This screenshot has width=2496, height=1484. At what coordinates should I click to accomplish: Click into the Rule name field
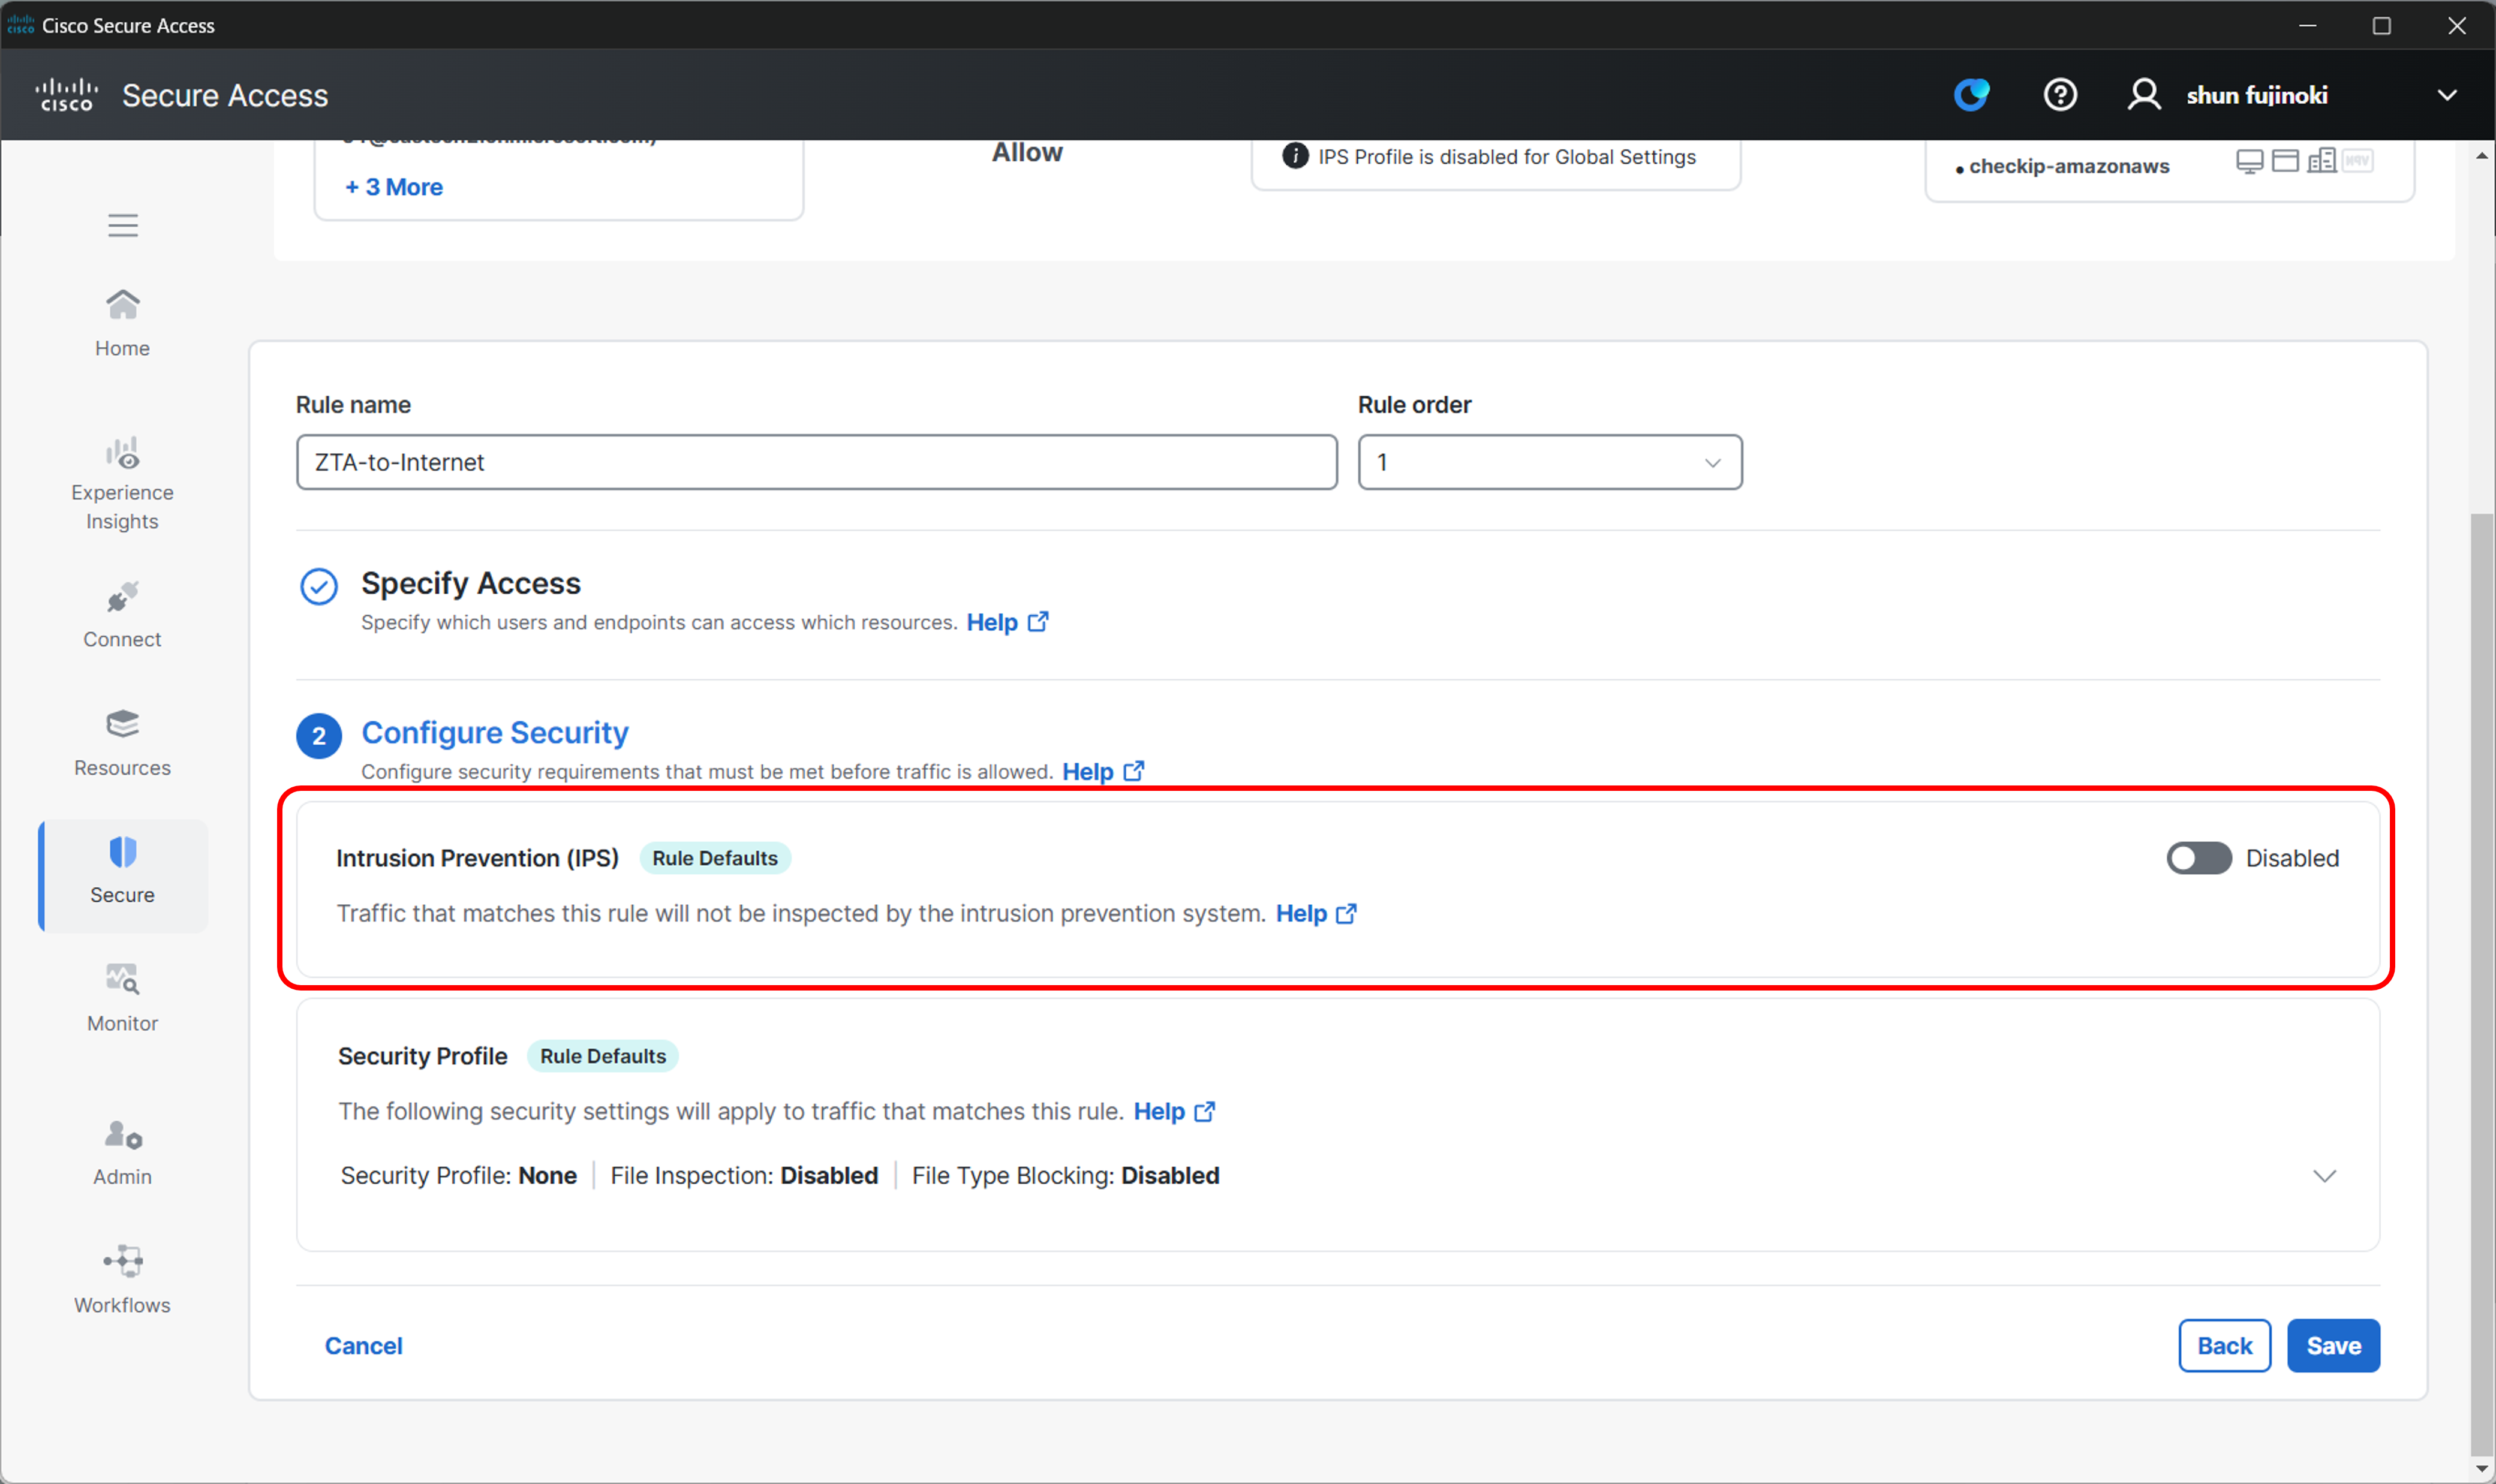816,462
